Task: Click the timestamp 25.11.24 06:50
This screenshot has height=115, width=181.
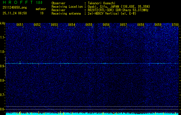Action: (15, 13)
